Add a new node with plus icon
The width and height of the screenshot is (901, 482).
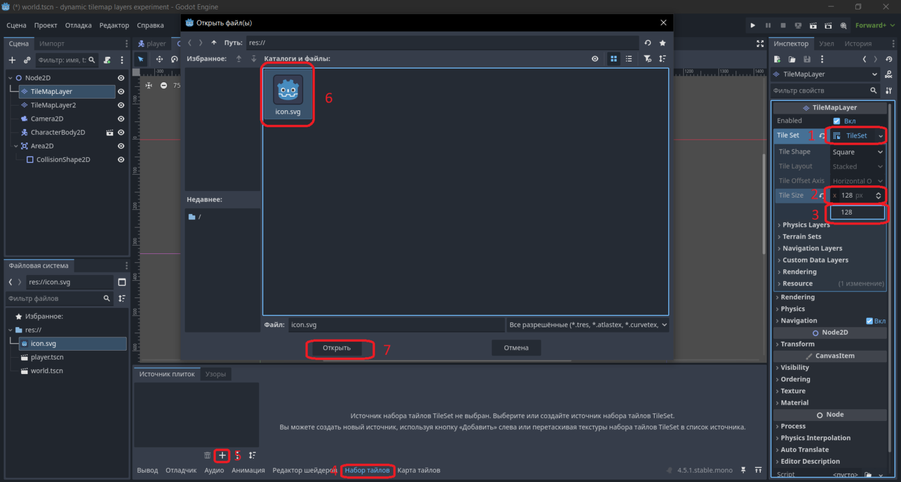point(12,60)
